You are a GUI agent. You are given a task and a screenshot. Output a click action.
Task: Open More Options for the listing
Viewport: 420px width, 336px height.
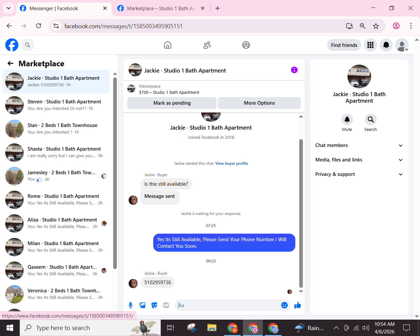(x=259, y=103)
